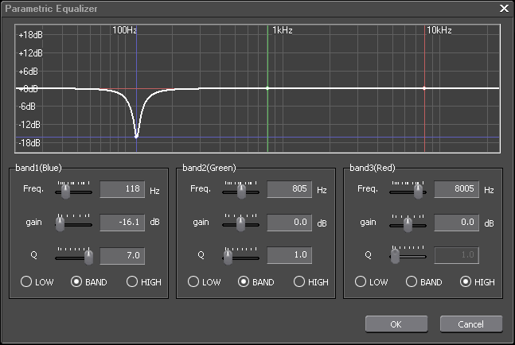Choose BAND radio button in band1(Blue)
This screenshot has width=515, height=345.
click(x=77, y=281)
